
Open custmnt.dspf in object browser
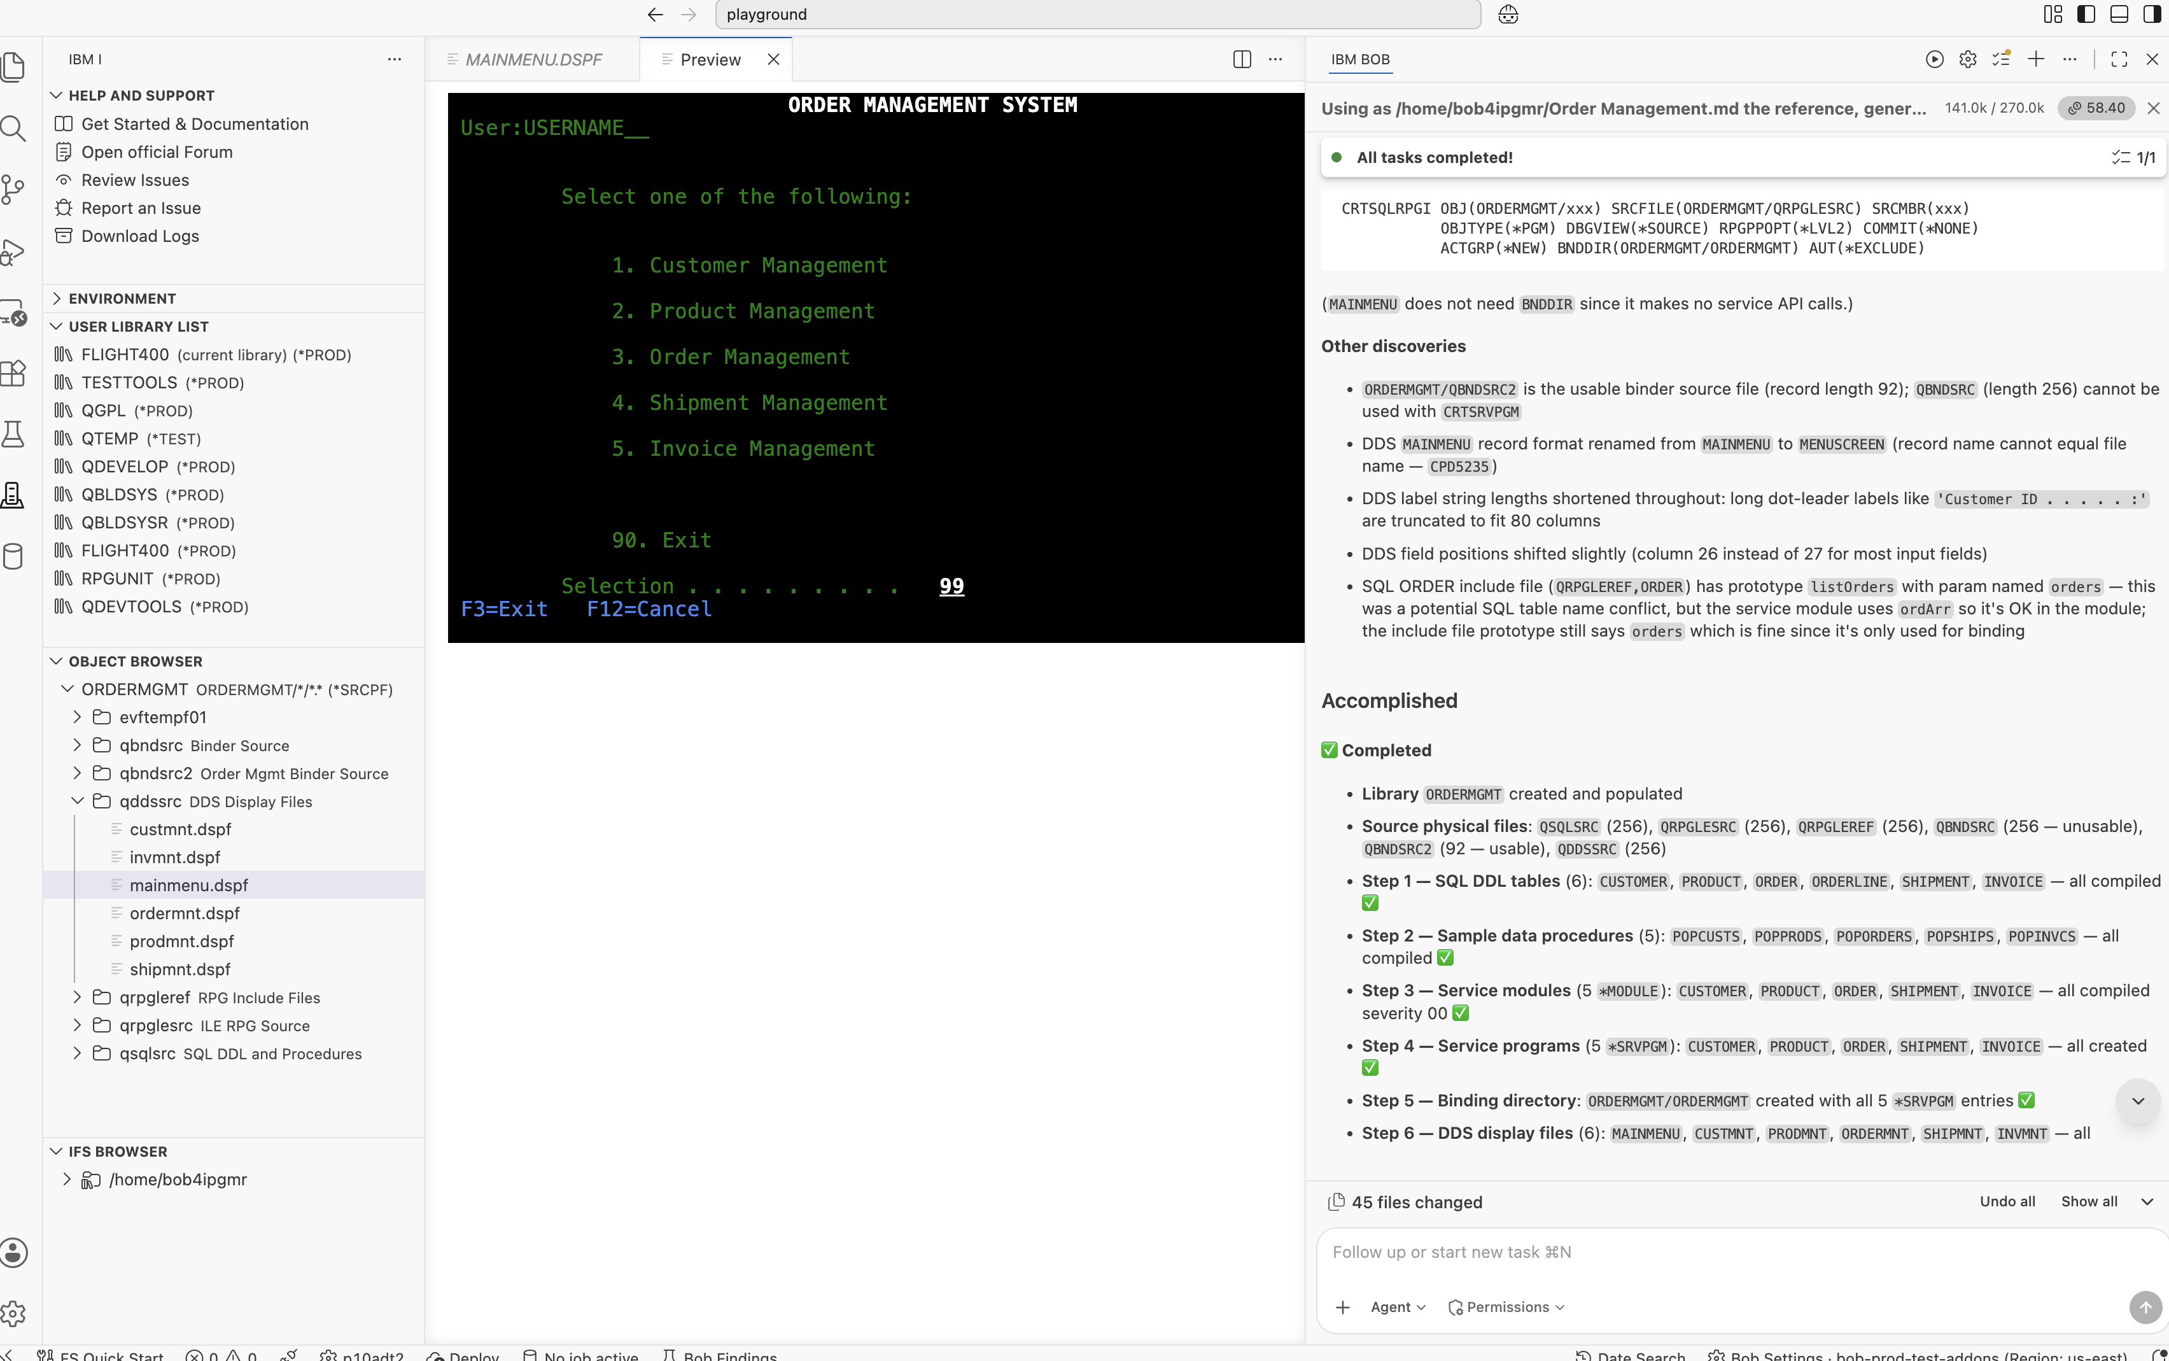tap(180, 829)
